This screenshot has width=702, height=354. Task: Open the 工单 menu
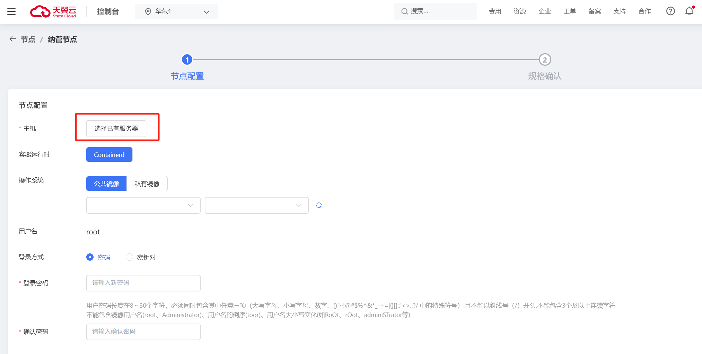(569, 11)
